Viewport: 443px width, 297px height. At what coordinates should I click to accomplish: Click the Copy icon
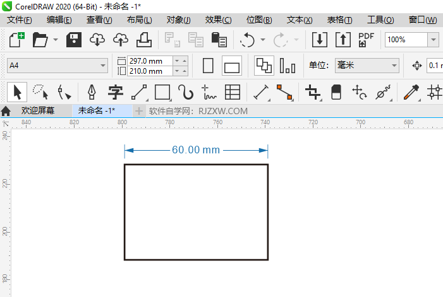click(x=196, y=40)
